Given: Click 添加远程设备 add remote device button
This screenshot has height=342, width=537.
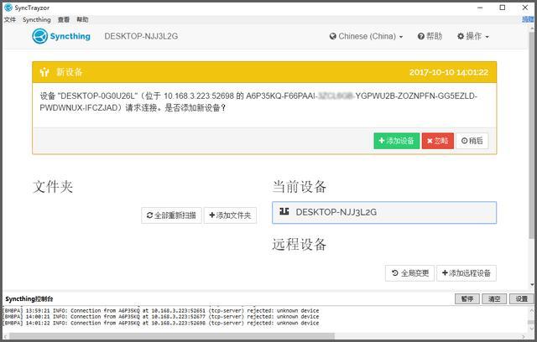Looking at the screenshot, I should [x=467, y=273].
